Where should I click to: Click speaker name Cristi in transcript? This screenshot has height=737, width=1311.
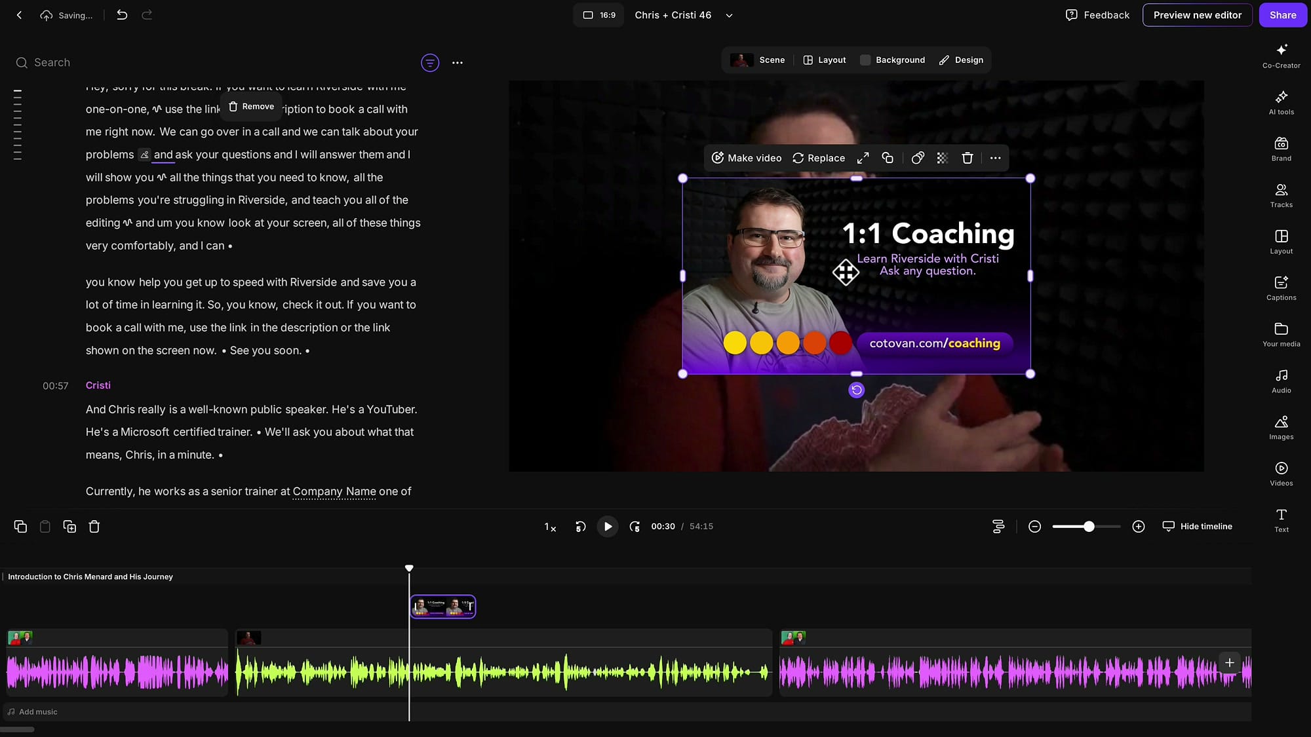point(98,386)
